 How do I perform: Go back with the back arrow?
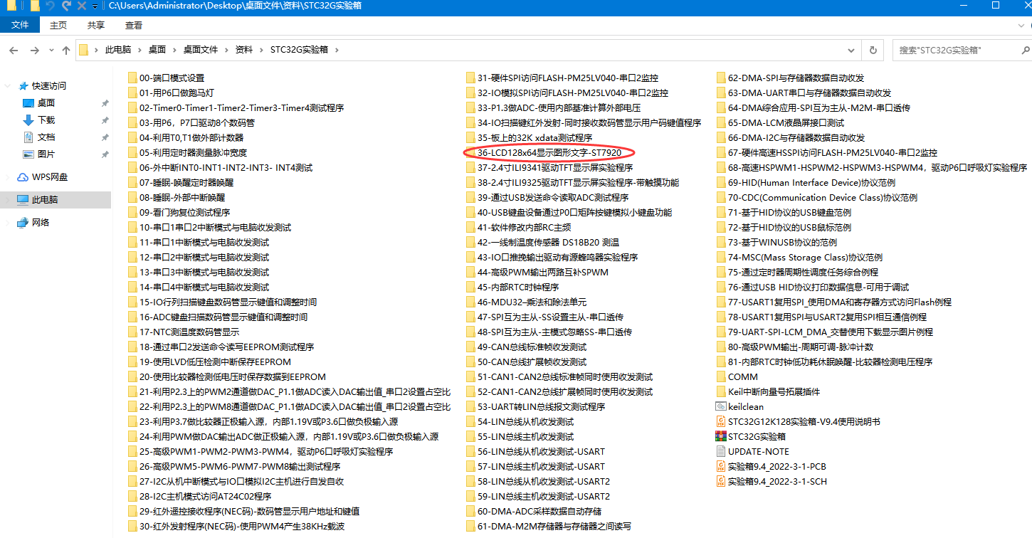[14, 51]
